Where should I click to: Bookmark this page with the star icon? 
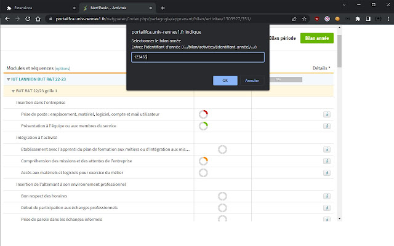click(304, 19)
